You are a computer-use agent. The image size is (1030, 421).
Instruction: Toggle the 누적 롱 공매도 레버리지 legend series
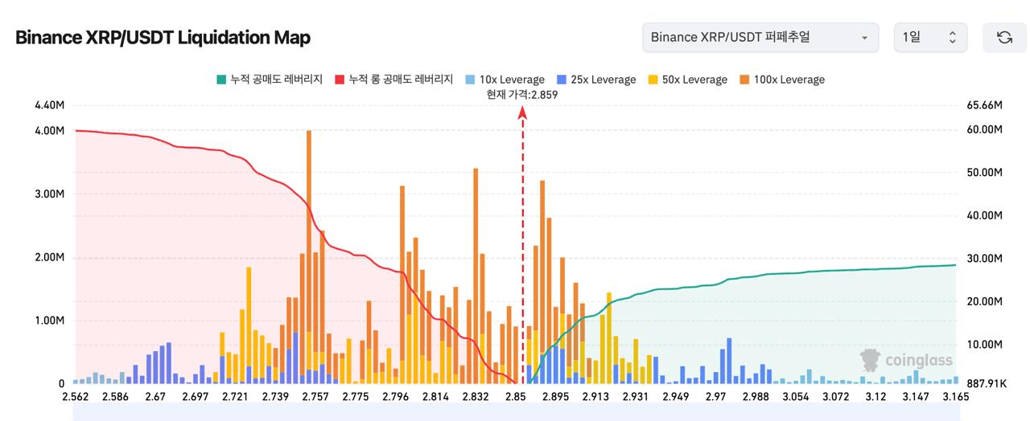[x=394, y=80]
